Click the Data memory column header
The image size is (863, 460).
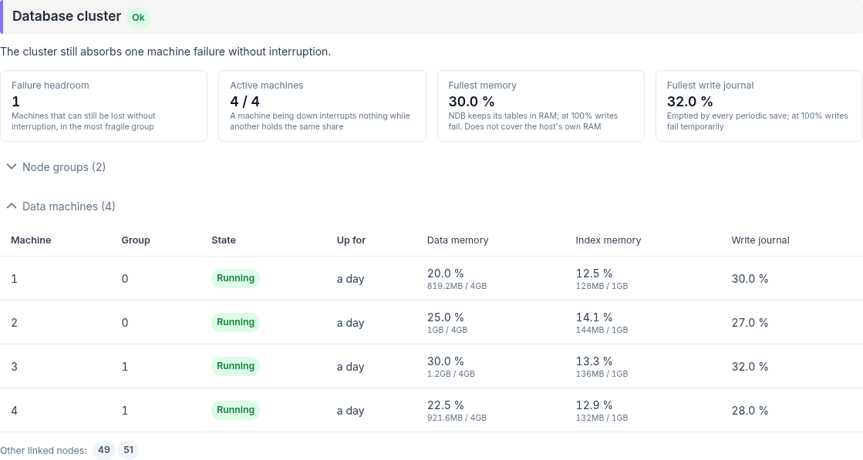click(457, 240)
